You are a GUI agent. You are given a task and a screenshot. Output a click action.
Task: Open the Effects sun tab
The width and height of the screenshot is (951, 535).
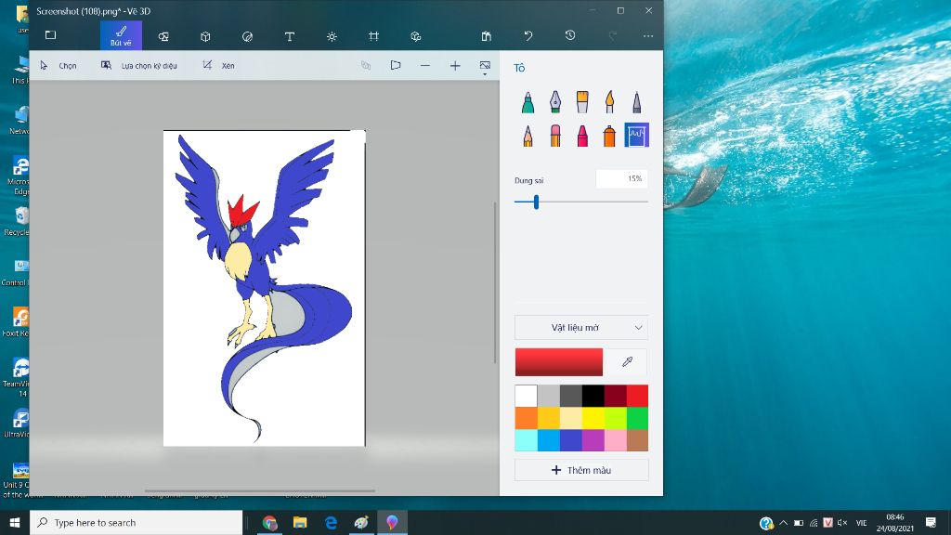coord(332,36)
